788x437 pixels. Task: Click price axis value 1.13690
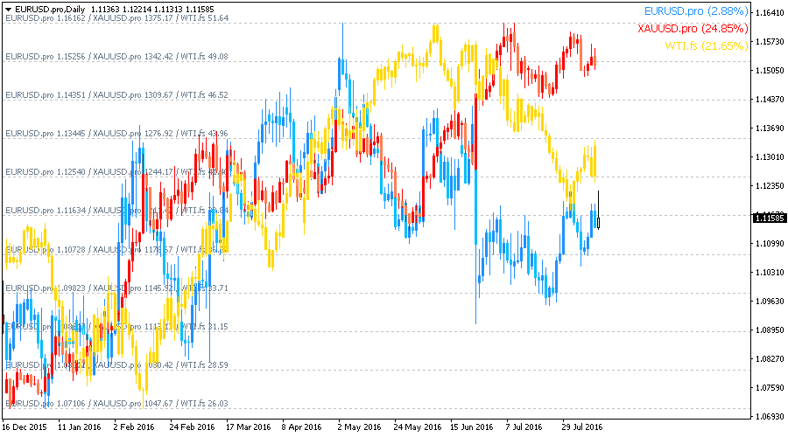tap(770, 128)
